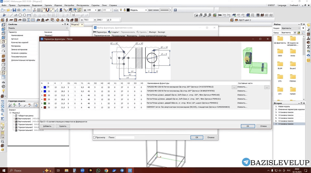Click the green swatch in row 5

pos(45,103)
